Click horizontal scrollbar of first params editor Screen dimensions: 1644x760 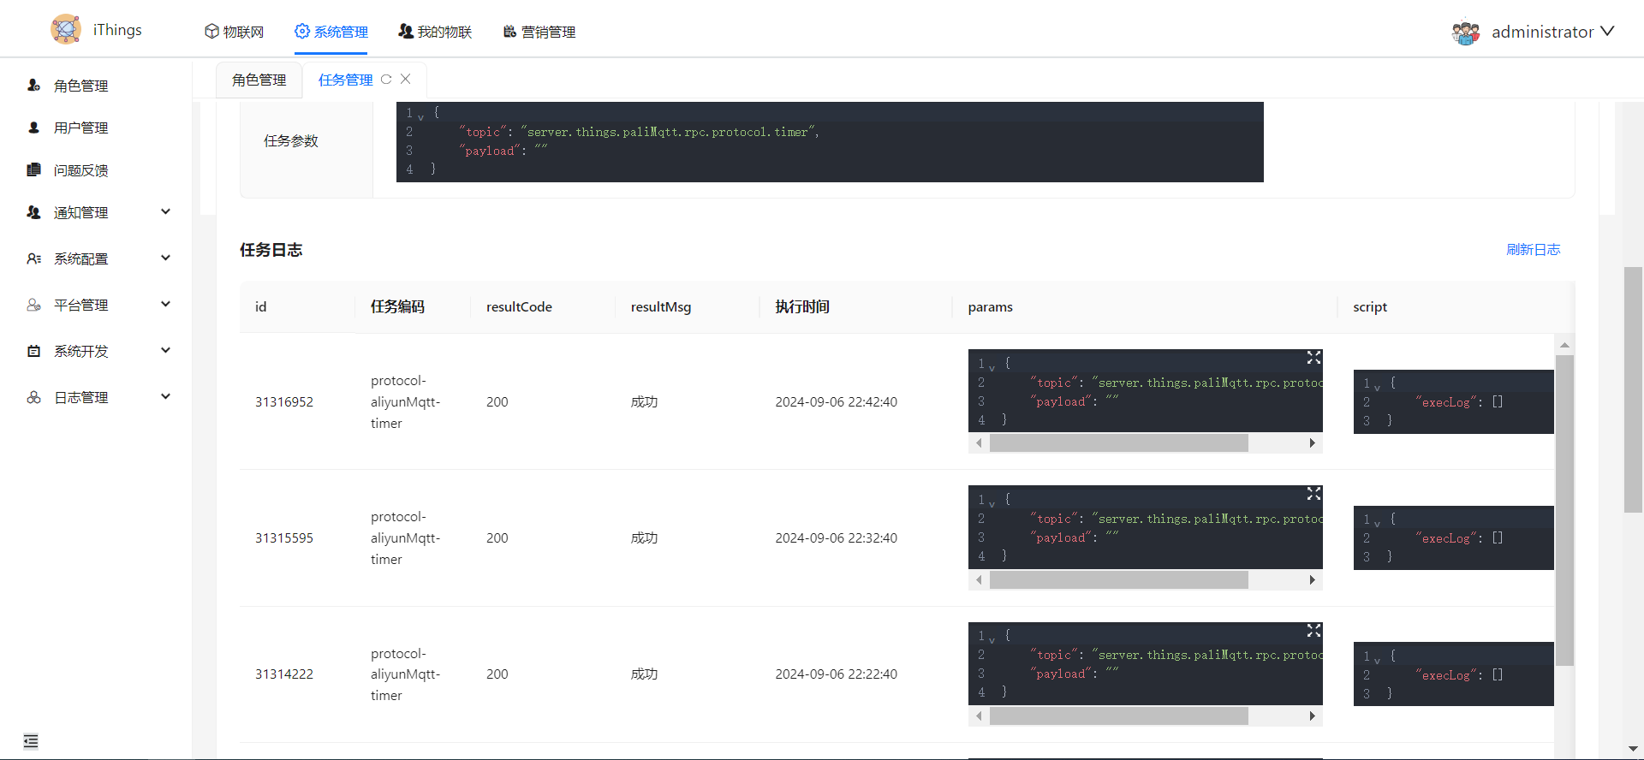[1118, 443]
